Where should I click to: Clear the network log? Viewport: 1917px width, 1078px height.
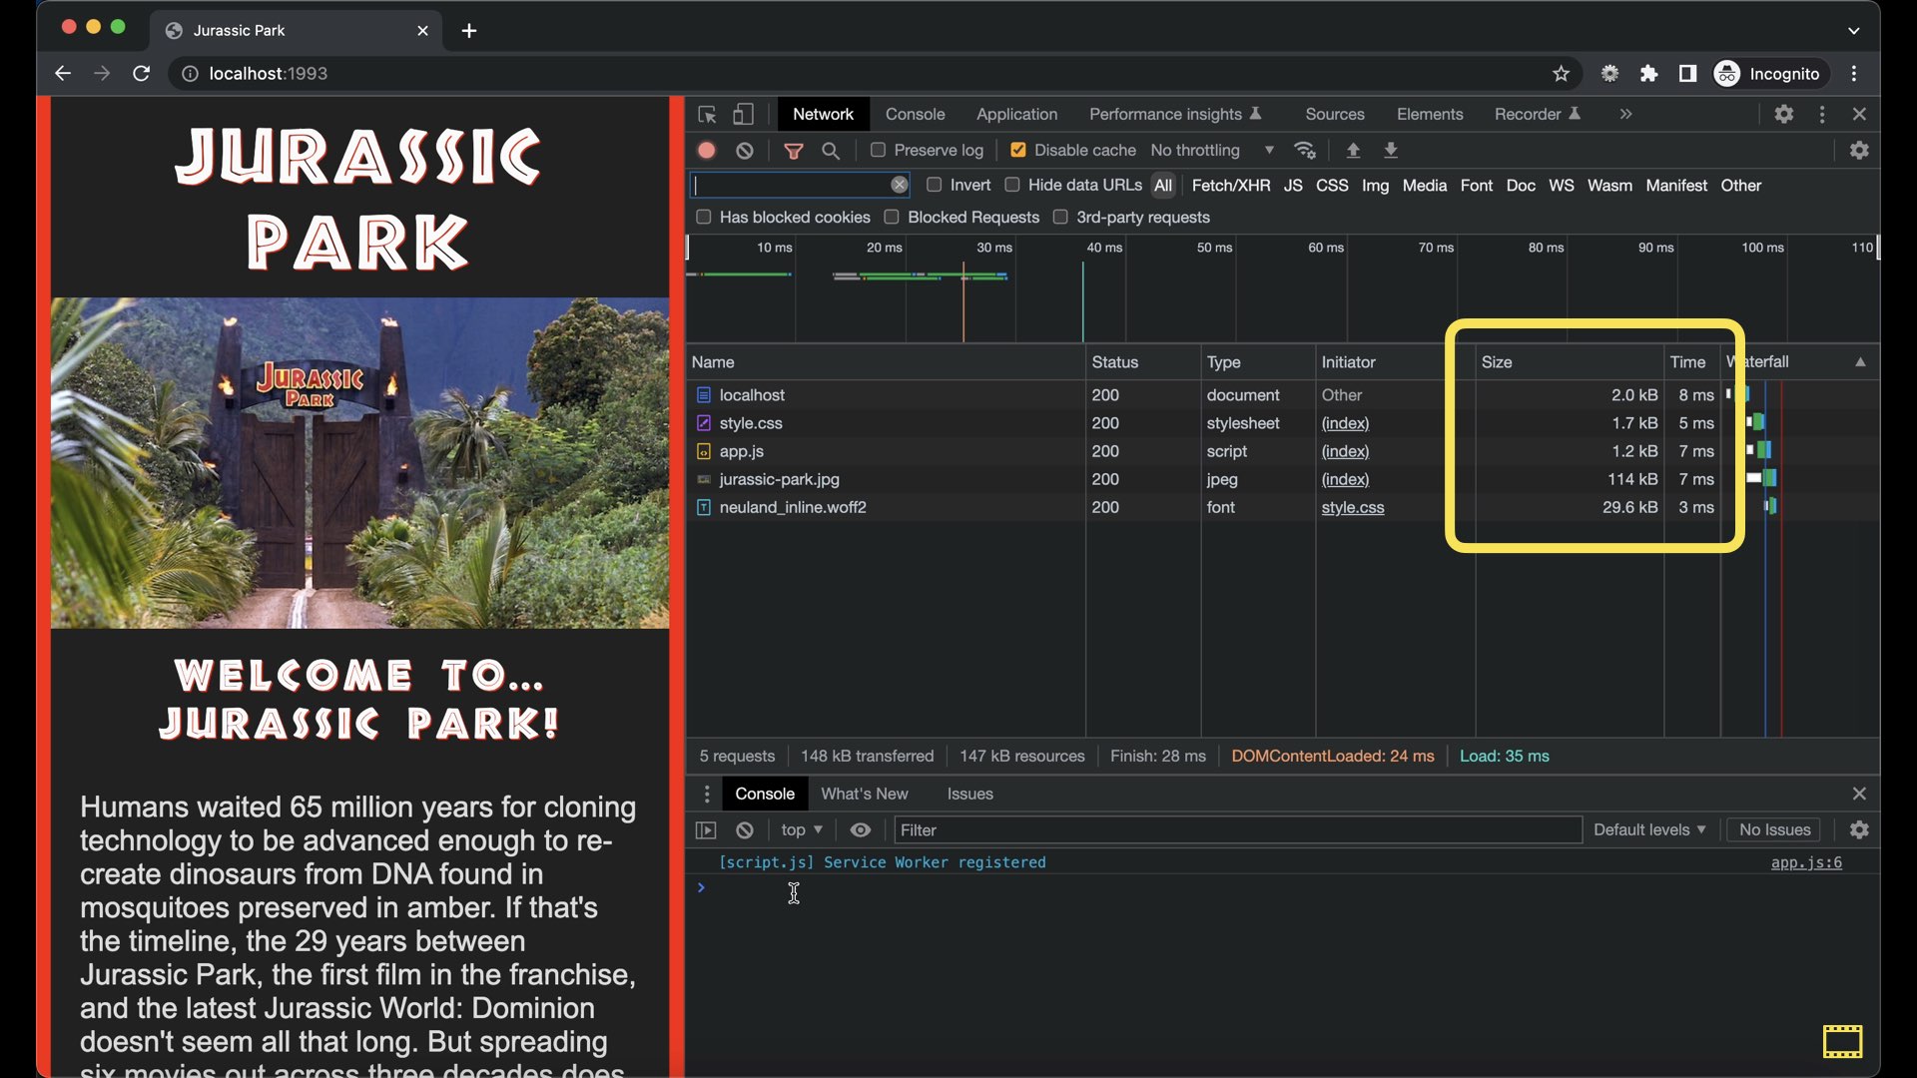point(745,151)
